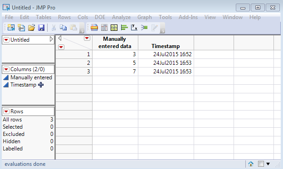The height and width of the screenshot is (169, 283).
Task: Click the Copy toolbar icon
Action: click(63, 28)
